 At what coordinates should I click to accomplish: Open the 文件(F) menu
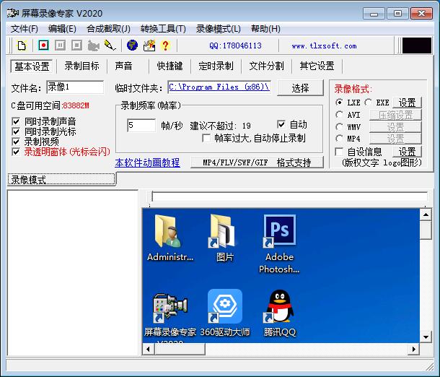tap(24, 29)
